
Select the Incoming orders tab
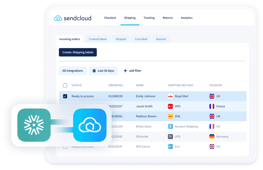(69, 39)
